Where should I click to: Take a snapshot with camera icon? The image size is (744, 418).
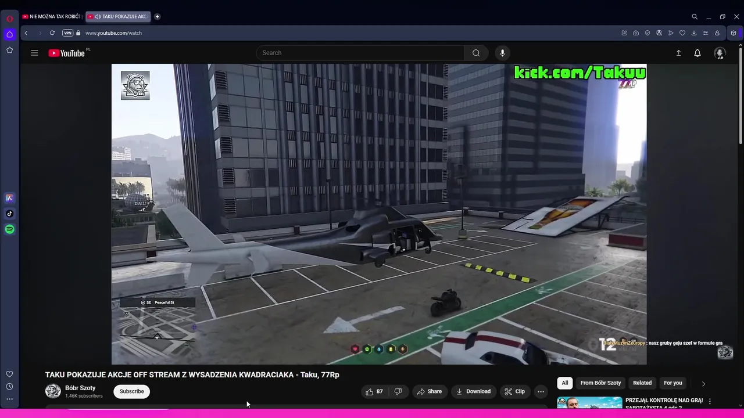click(636, 33)
